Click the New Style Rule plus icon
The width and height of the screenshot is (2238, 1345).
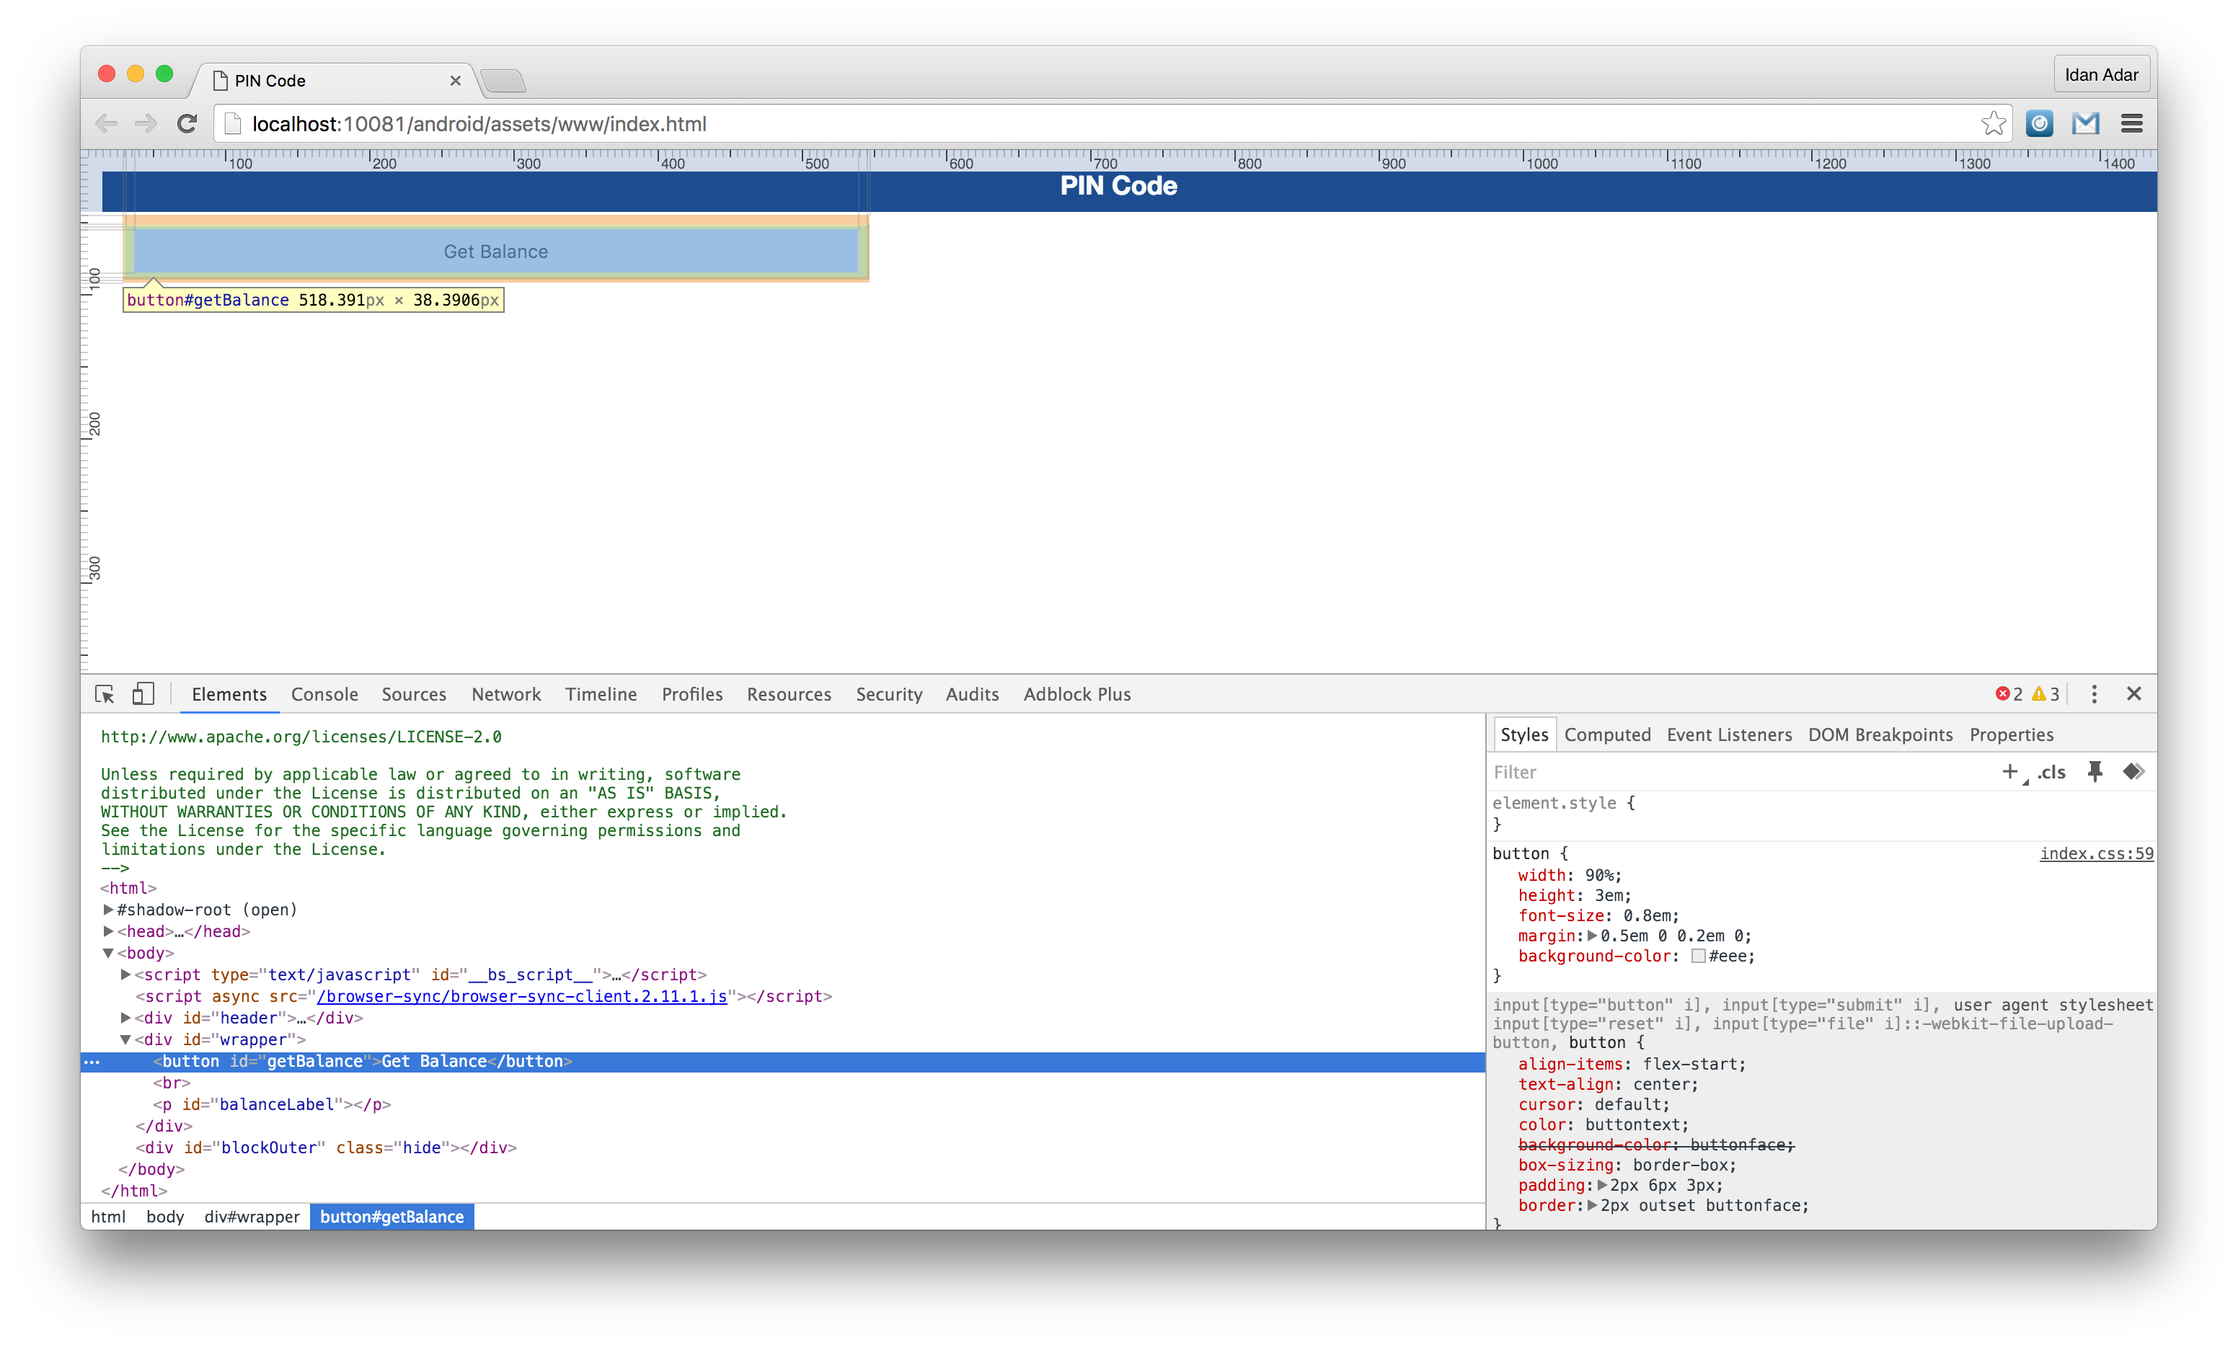2009,771
